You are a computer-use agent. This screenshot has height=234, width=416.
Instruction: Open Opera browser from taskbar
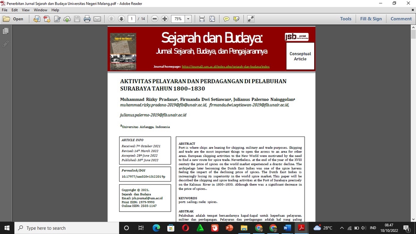(x=185, y=228)
